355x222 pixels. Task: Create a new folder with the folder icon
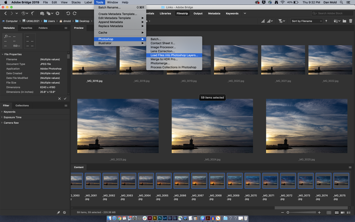344,21
